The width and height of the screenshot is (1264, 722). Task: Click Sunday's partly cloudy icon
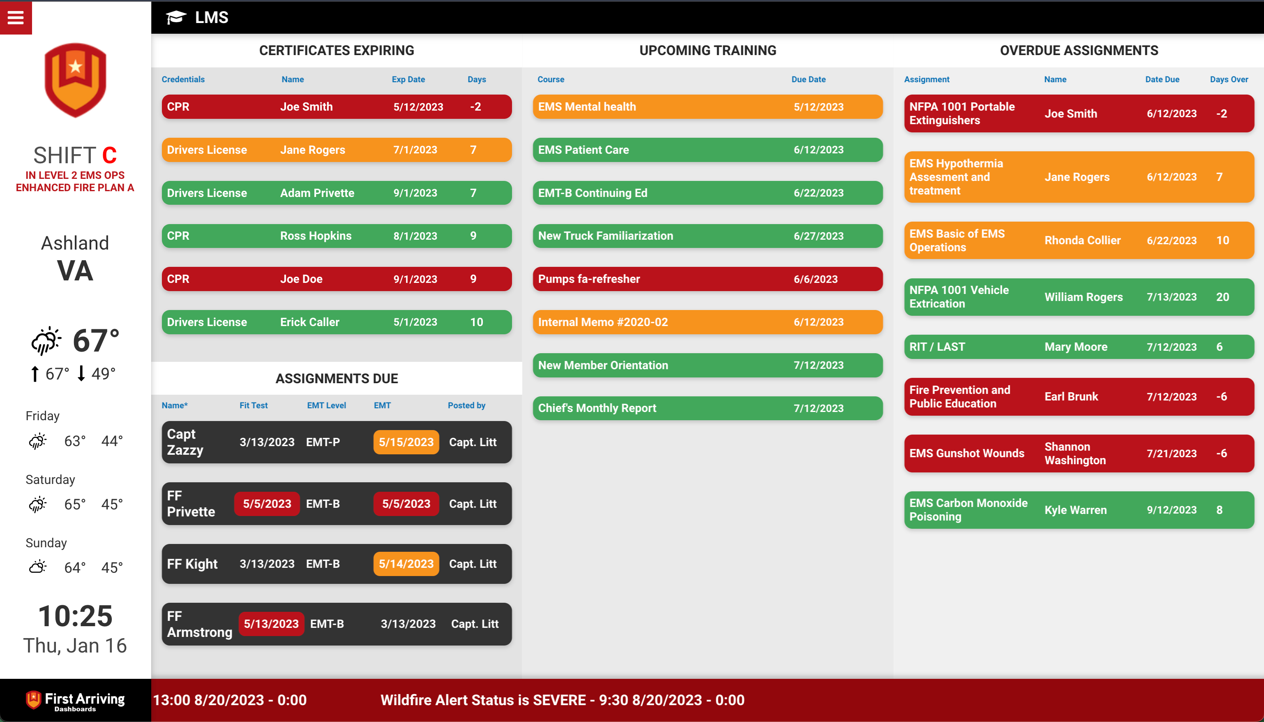point(38,567)
